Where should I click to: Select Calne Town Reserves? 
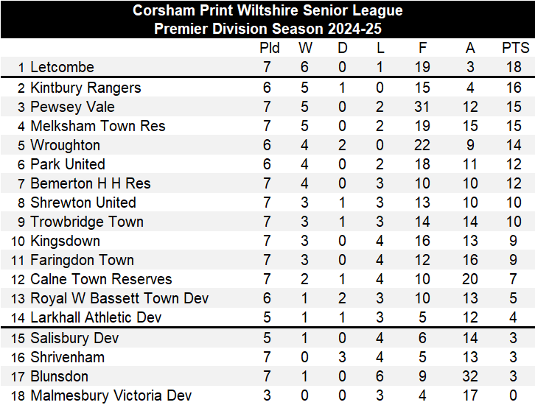pyautogui.click(x=101, y=279)
